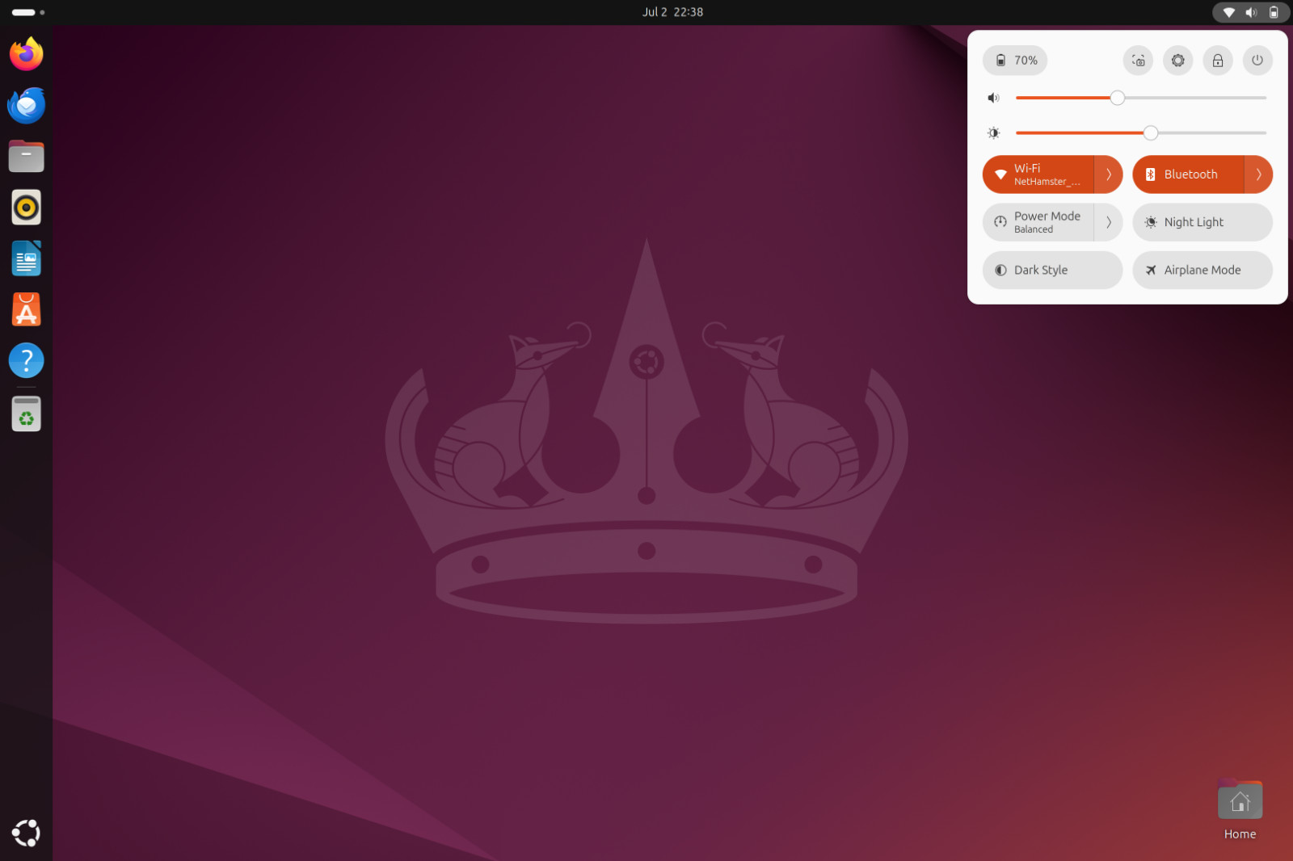Adjust the brightness slider

pyautogui.click(x=1141, y=133)
